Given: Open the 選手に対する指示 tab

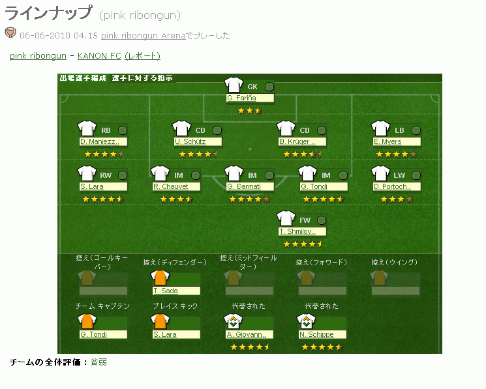Looking at the screenshot, I should pos(142,78).
